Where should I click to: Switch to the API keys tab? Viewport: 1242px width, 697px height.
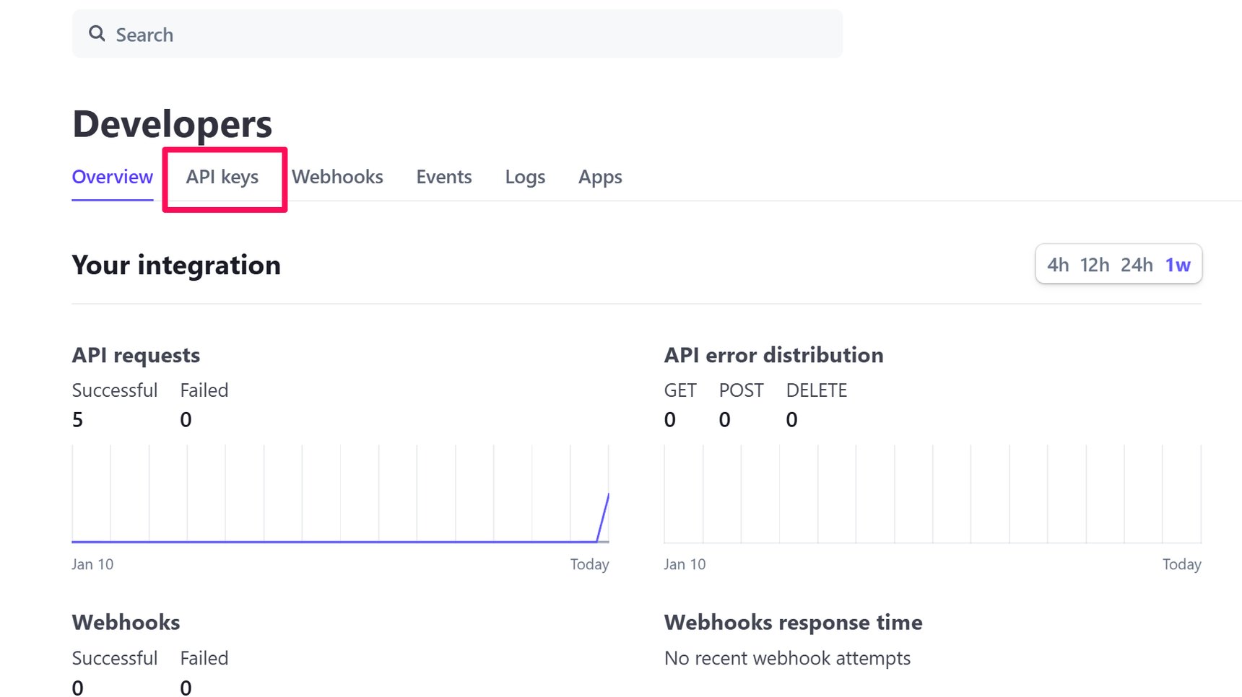click(222, 177)
